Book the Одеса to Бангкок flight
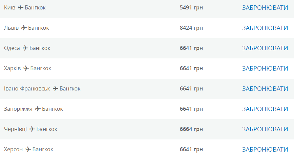The width and height of the screenshot is (294, 158). click(x=265, y=48)
